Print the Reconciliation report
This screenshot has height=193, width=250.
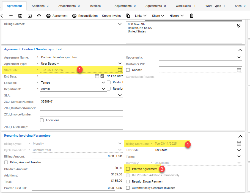(85, 16)
